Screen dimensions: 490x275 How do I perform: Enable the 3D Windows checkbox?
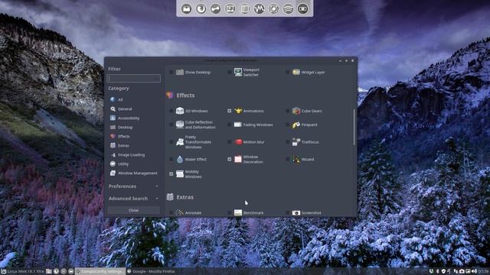coord(171,111)
